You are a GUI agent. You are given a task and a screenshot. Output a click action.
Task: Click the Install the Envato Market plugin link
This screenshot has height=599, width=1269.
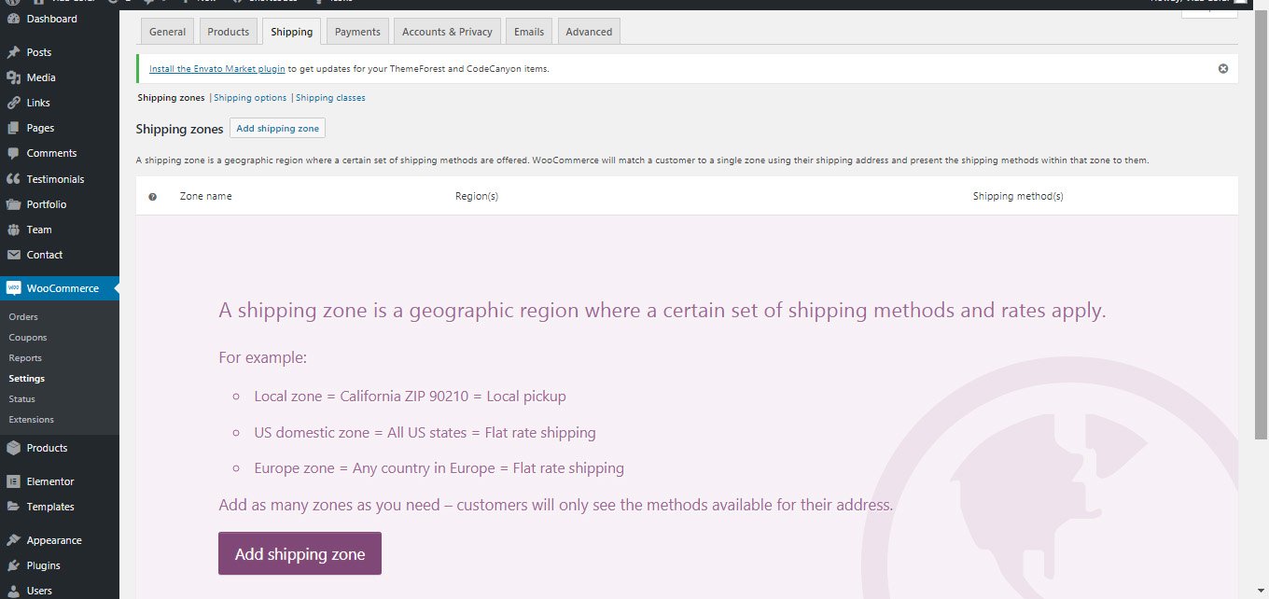pyautogui.click(x=217, y=69)
